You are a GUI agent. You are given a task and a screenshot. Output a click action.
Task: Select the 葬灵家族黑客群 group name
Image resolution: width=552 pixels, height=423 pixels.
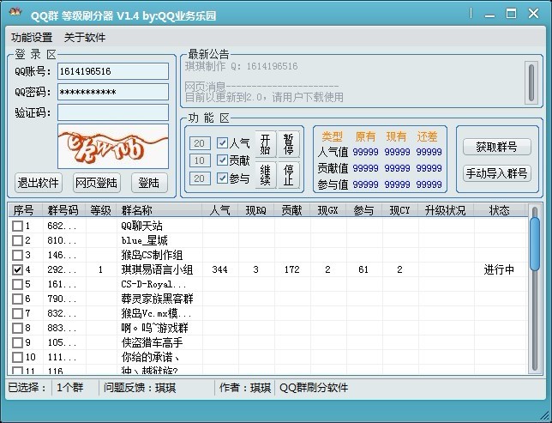pos(157,299)
